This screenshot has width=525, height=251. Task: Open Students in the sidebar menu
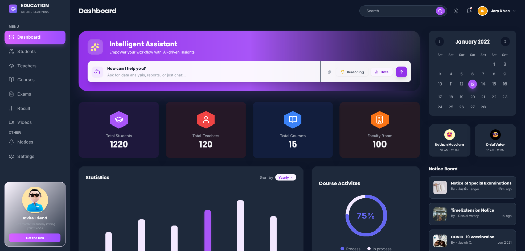coord(27,51)
